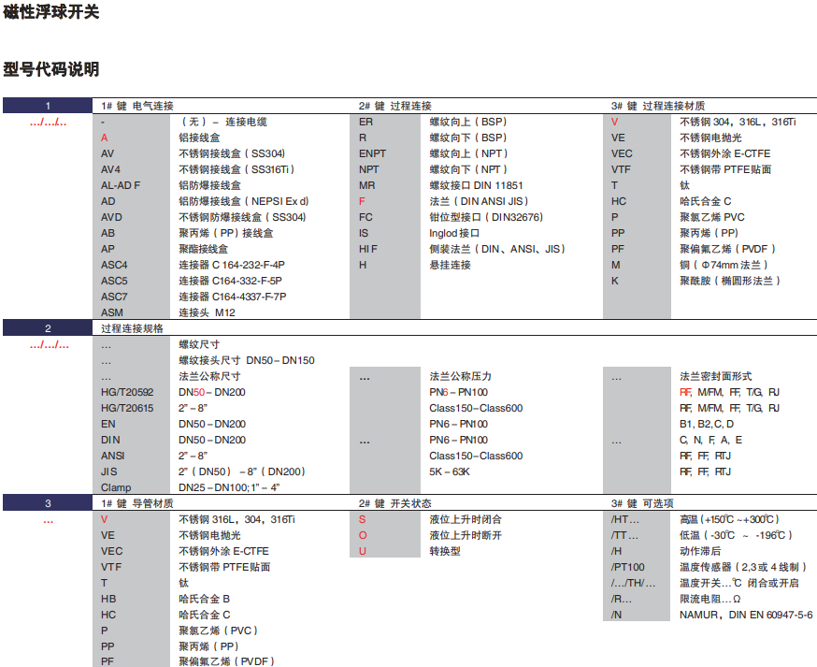
Task: Select the switch state 转换型
Action: coord(445,551)
